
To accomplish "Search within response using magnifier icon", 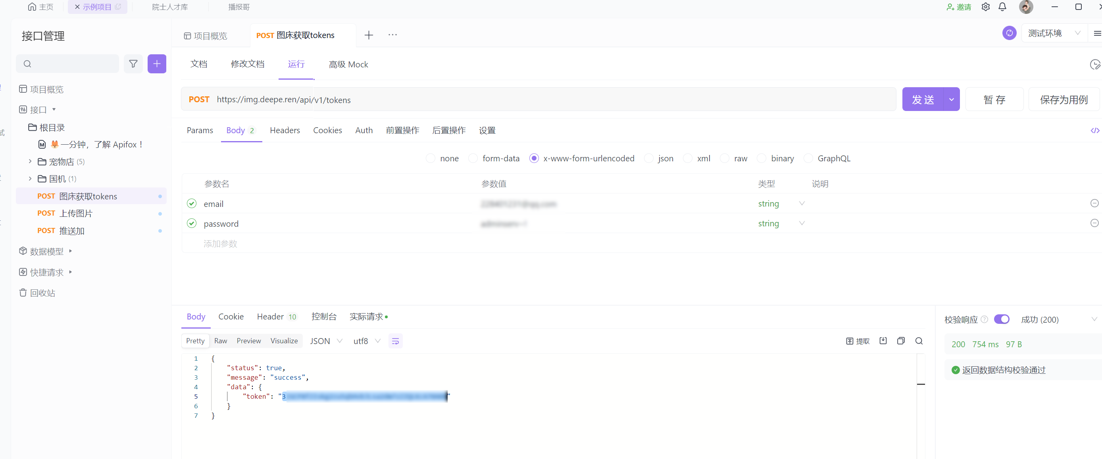I will [x=919, y=340].
